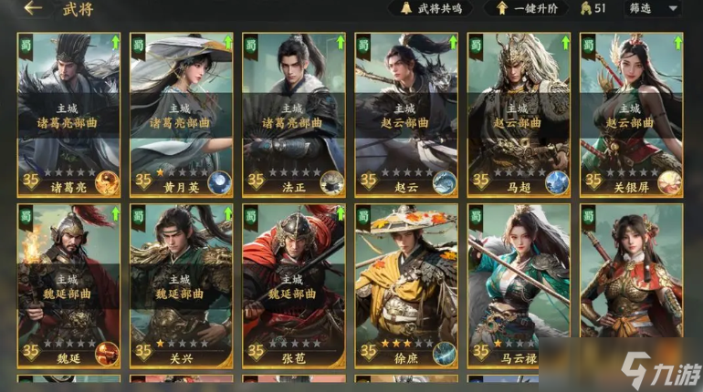The height and width of the screenshot is (392, 703).
Task: Click the general count 51 icon
Action: point(593,8)
